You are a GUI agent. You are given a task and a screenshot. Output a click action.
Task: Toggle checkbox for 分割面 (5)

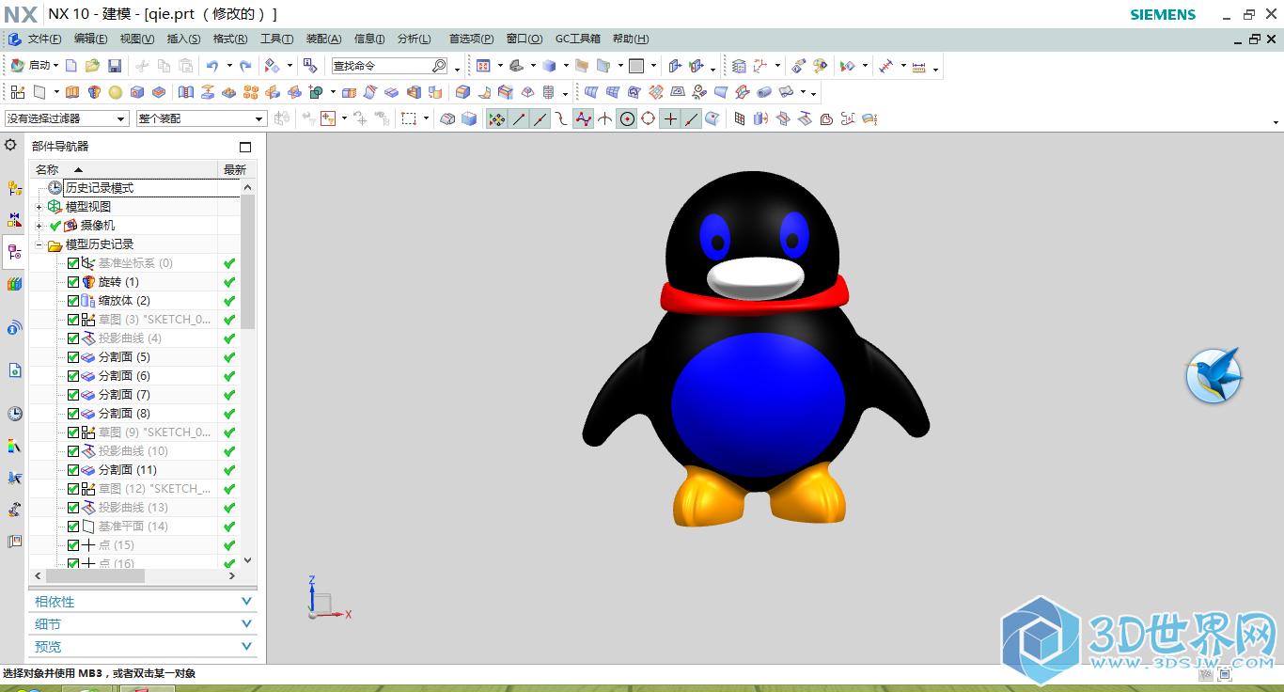73,357
